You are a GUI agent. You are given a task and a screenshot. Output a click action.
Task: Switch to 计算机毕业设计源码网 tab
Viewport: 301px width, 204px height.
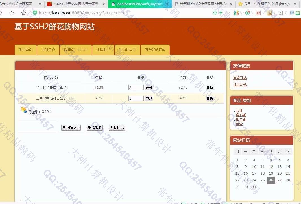coord(204,4)
